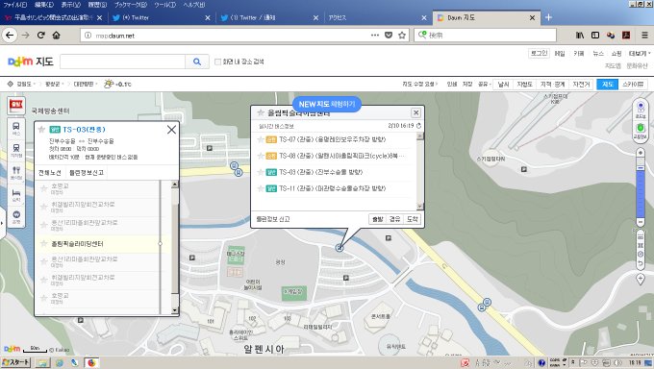Click the location pin tool below the zoom controls
654x369 pixels.
pyautogui.click(x=641, y=279)
